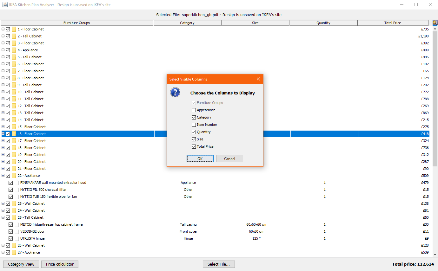Click folder icon of 25 - Tall Cabinet
This screenshot has height=271, width=438.
(x=14, y=217)
